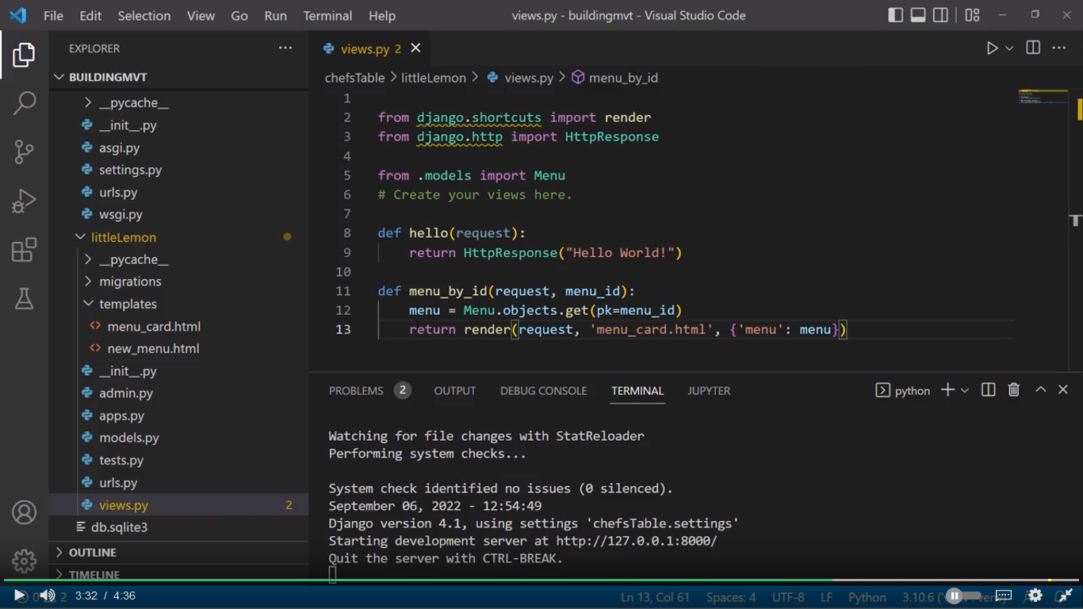Open the Run and Debug view
This screenshot has width=1083, height=609.
coord(24,201)
